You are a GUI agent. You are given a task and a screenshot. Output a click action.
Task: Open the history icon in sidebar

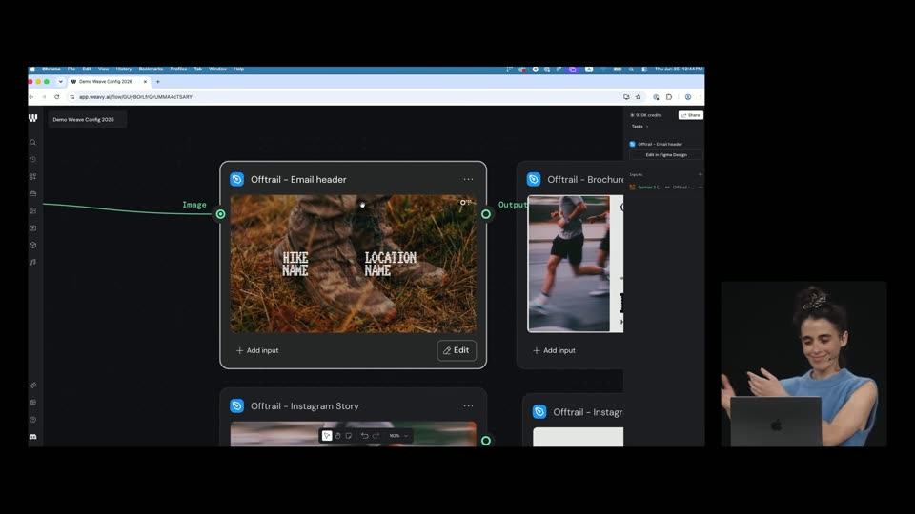pyautogui.click(x=33, y=159)
